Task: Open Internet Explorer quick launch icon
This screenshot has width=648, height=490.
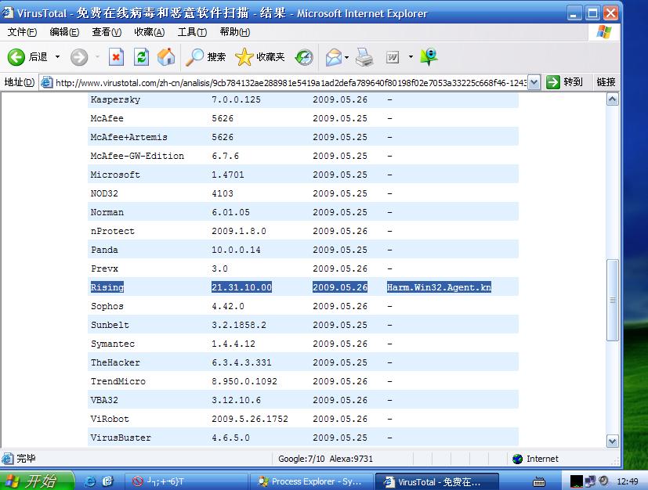Action: 89,481
